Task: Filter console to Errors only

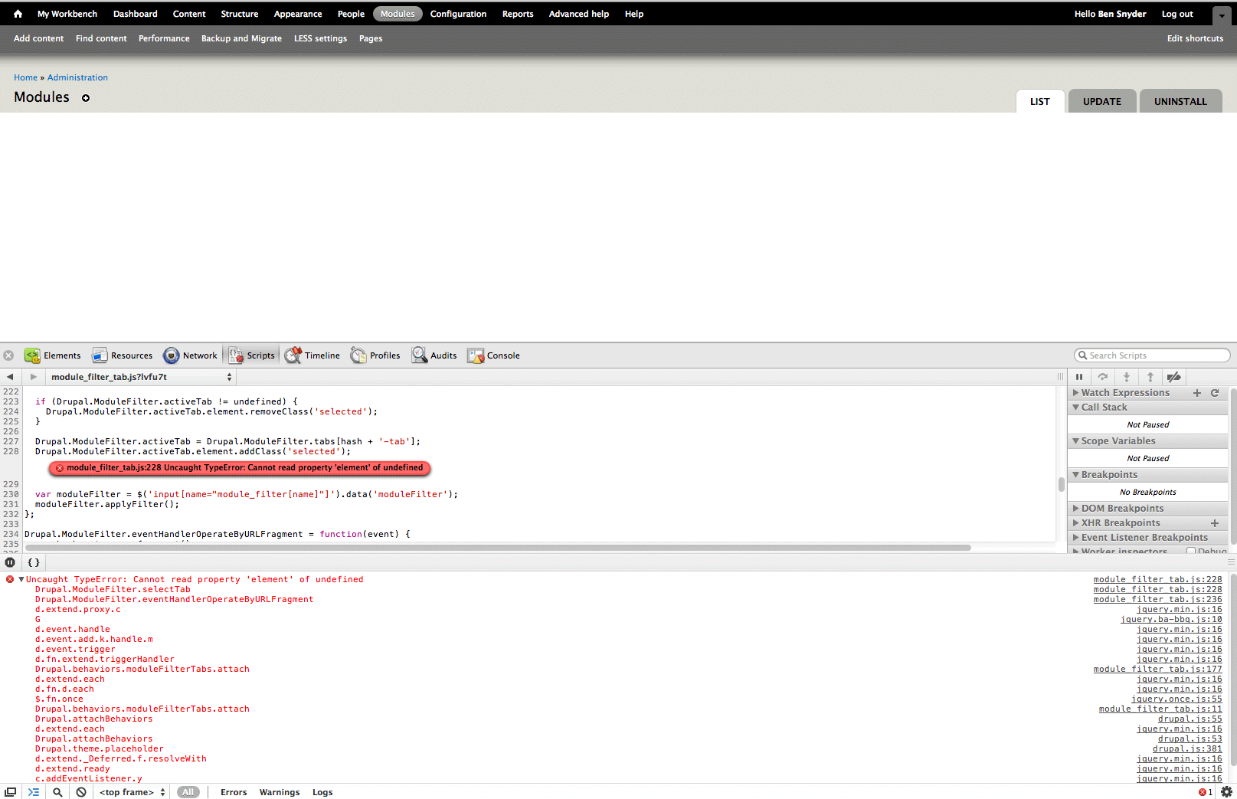Action: tap(234, 792)
